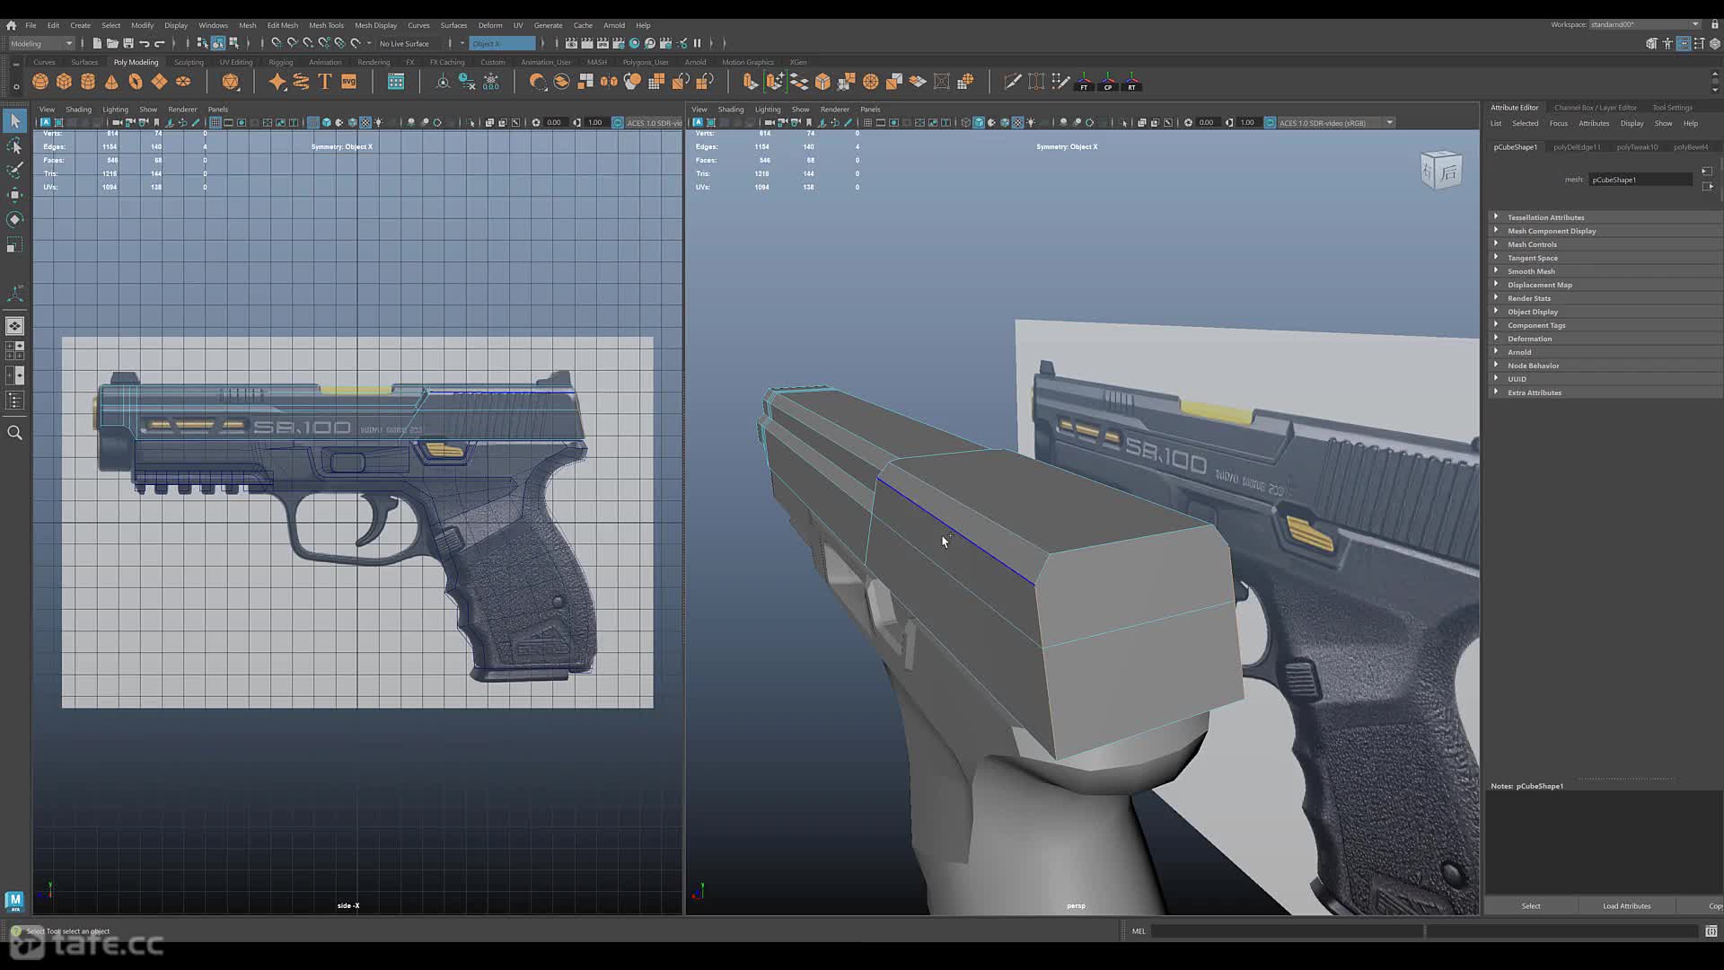Toggle grid display in side viewport toolbar
This screenshot has height=970, width=1724.
215,122
